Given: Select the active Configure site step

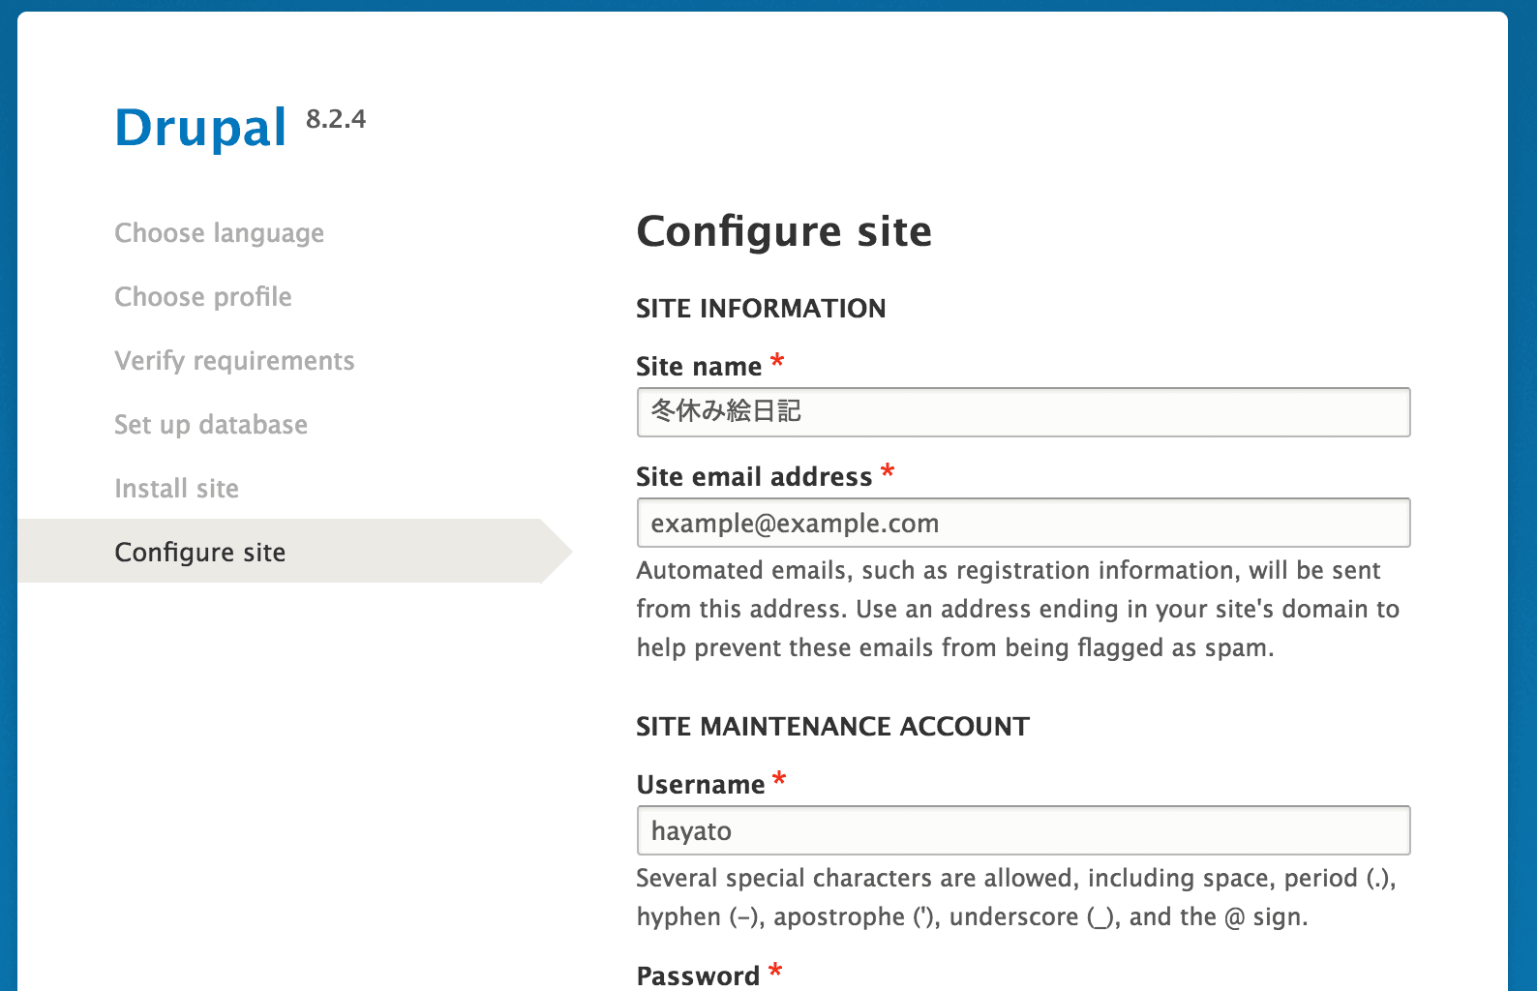Looking at the screenshot, I should point(294,551).
